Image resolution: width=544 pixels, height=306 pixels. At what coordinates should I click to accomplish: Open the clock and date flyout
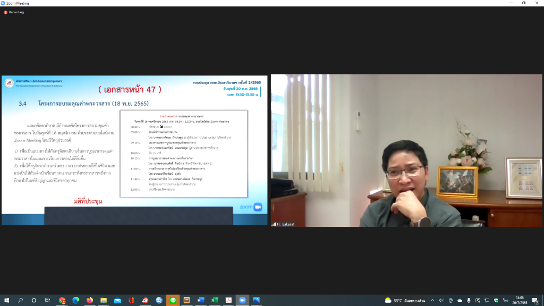pos(520,301)
